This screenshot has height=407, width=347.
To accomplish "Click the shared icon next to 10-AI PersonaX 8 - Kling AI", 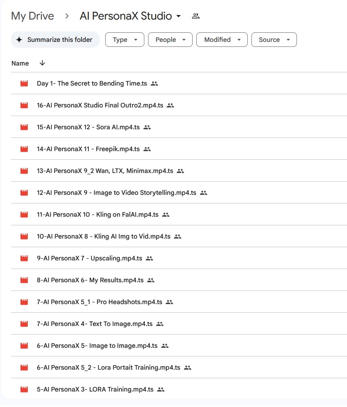I will [x=178, y=236].
